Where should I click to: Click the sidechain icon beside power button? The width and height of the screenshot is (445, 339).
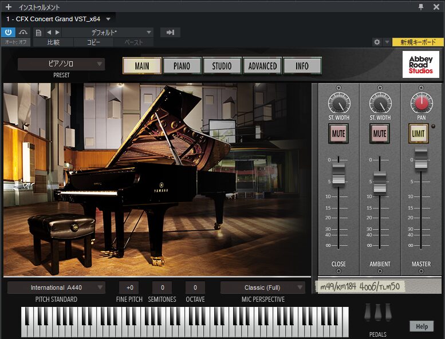click(23, 32)
